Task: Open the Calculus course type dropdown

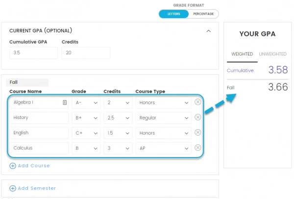Action: tap(164, 148)
